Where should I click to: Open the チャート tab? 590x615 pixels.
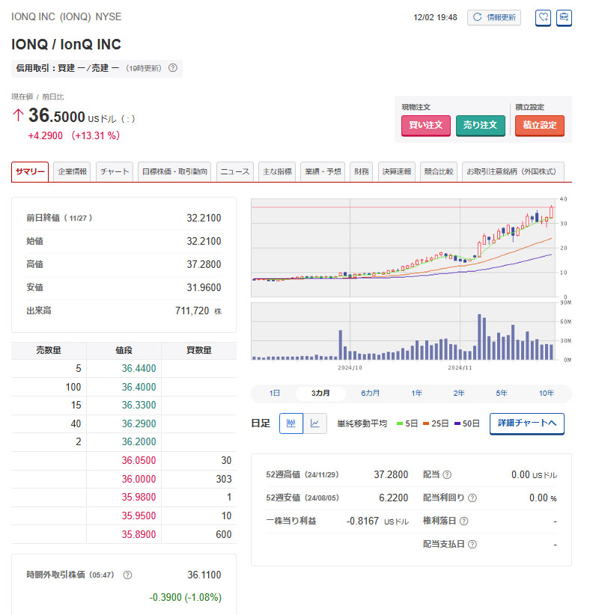(x=115, y=171)
